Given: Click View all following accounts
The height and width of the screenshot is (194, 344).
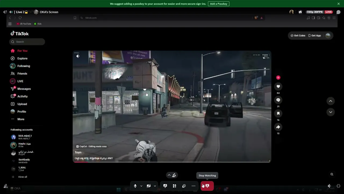Looking at the screenshot, I should [x=19, y=177].
